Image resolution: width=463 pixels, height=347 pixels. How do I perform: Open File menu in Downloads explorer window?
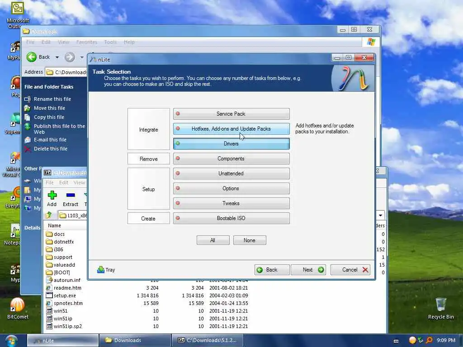(x=30, y=42)
